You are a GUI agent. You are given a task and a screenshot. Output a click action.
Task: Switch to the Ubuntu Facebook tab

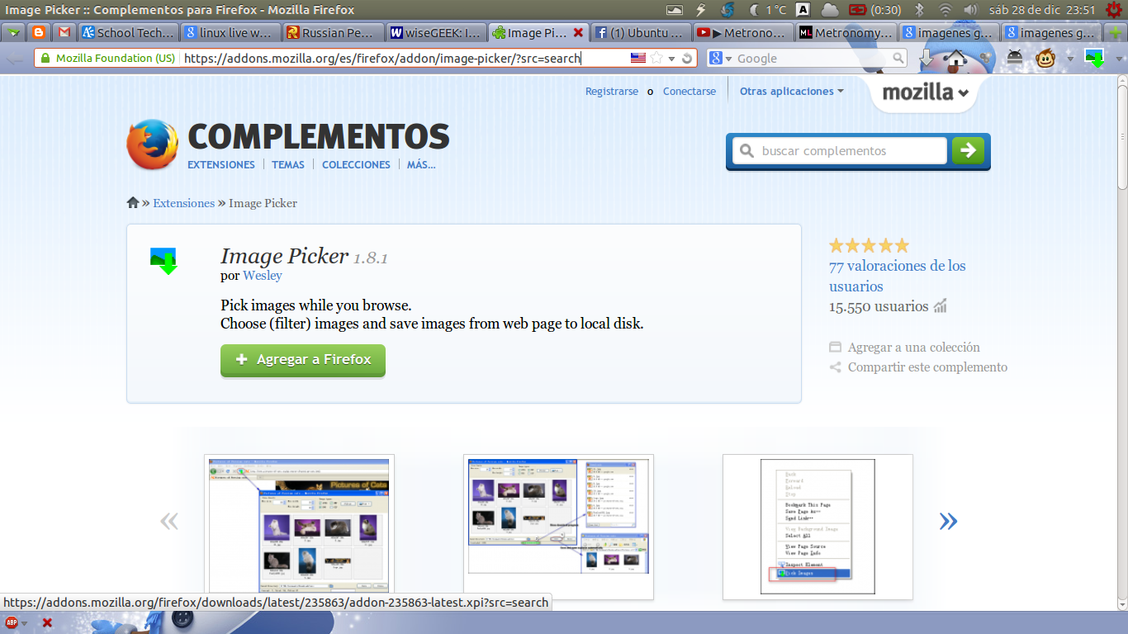pyautogui.click(x=640, y=33)
